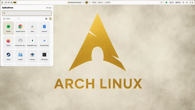Switch launcher to list view
The image size is (195, 110).
[46, 19]
